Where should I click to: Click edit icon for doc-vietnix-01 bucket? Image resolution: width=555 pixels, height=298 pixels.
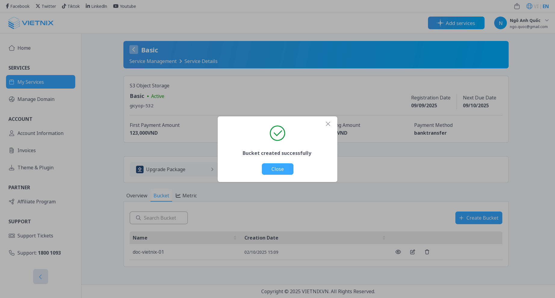(412, 252)
